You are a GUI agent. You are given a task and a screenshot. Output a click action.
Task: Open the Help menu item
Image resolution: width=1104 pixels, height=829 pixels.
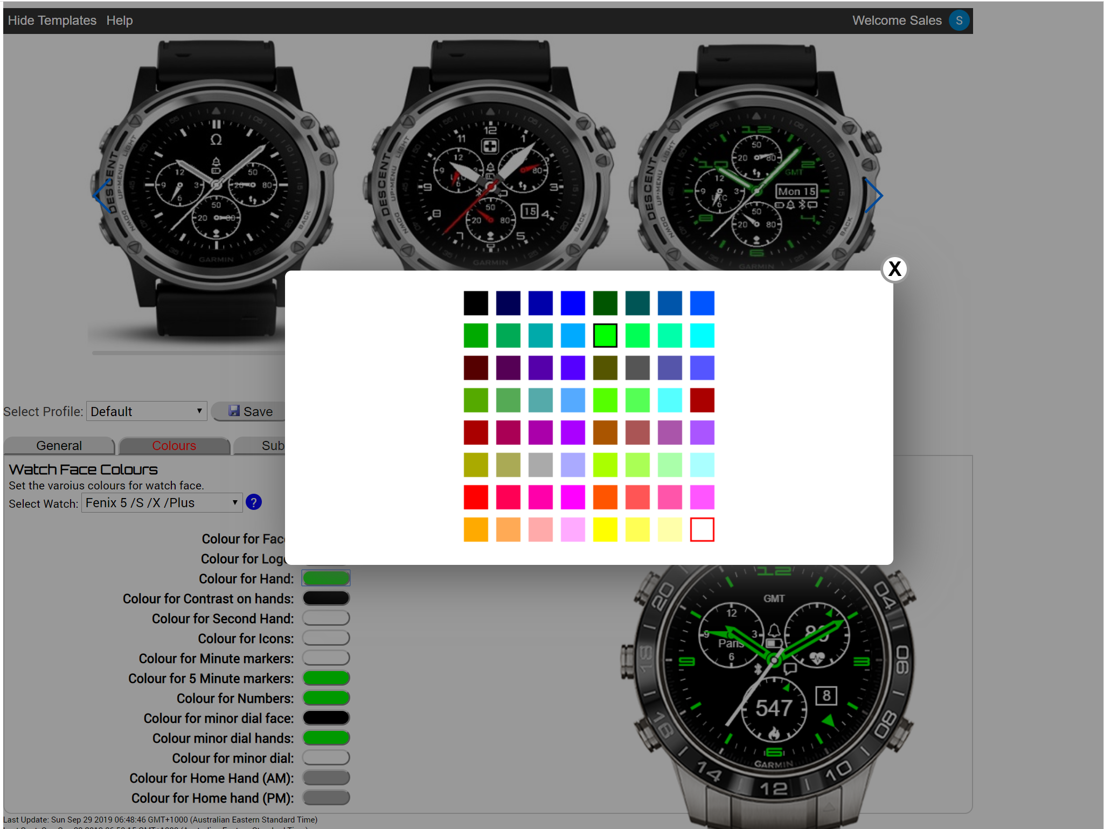pyautogui.click(x=119, y=20)
